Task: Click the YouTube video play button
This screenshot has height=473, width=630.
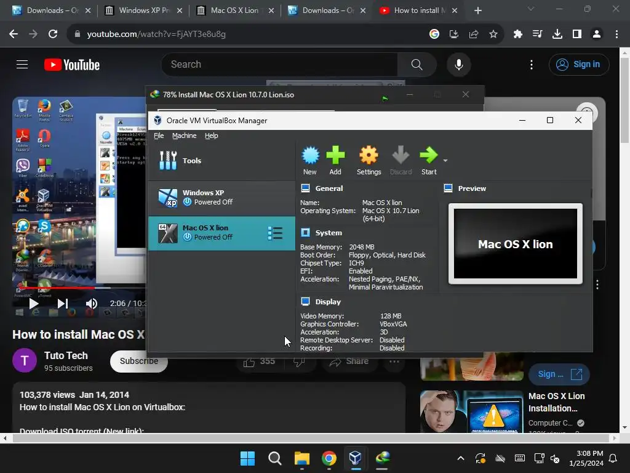Action: click(34, 304)
